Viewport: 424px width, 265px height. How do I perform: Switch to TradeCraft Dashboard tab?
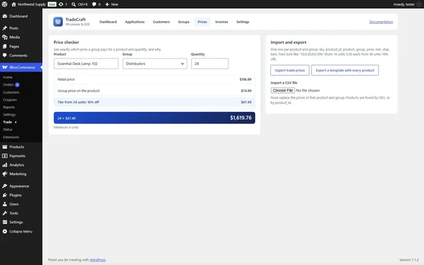[x=108, y=22]
